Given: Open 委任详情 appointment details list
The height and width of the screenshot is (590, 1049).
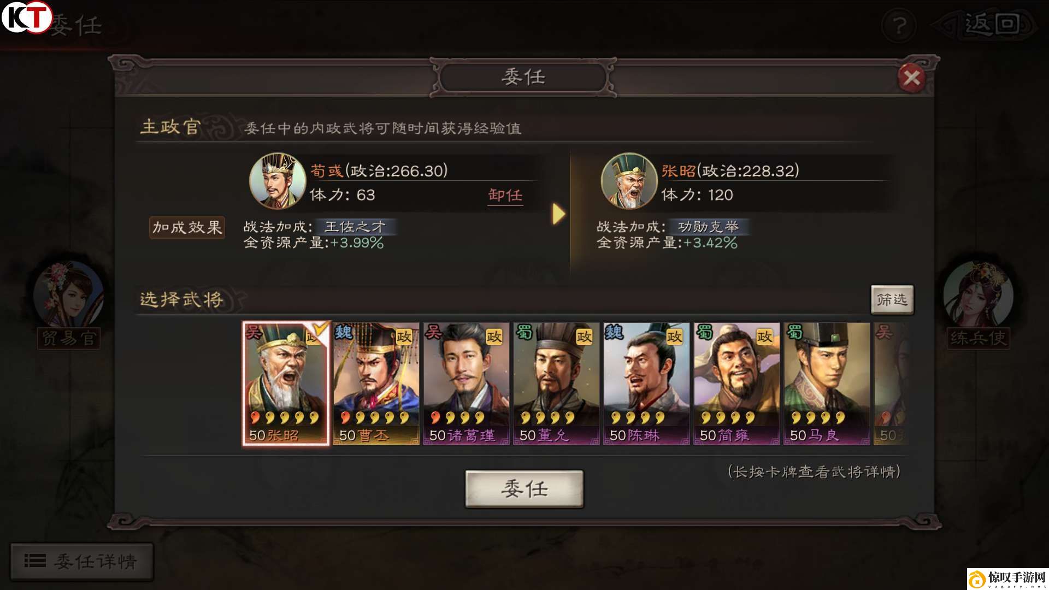Looking at the screenshot, I should pyautogui.click(x=82, y=561).
